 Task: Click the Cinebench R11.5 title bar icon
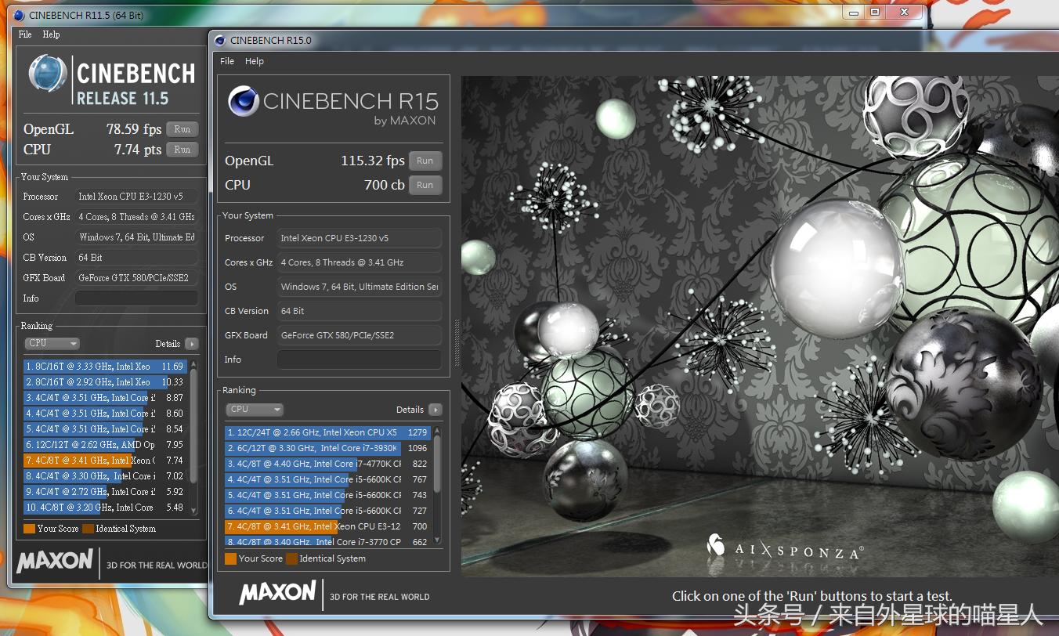[x=19, y=15]
